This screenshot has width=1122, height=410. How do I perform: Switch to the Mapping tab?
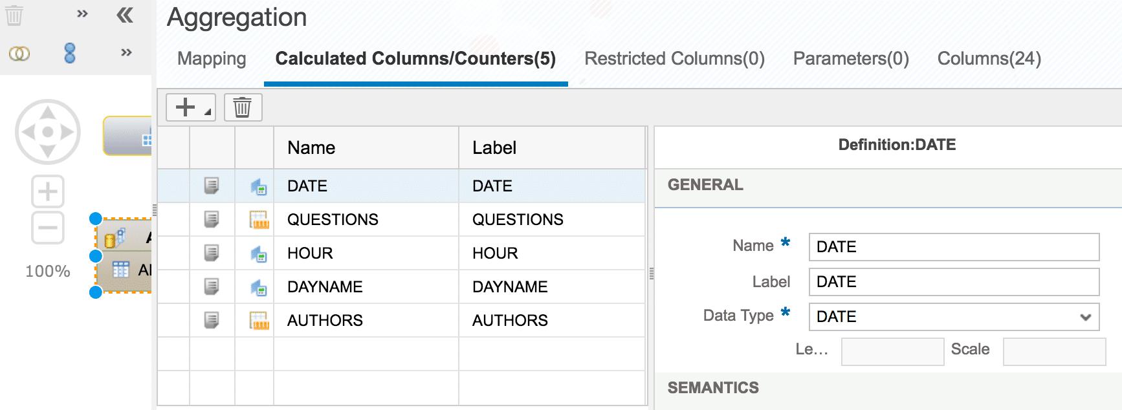pos(212,59)
